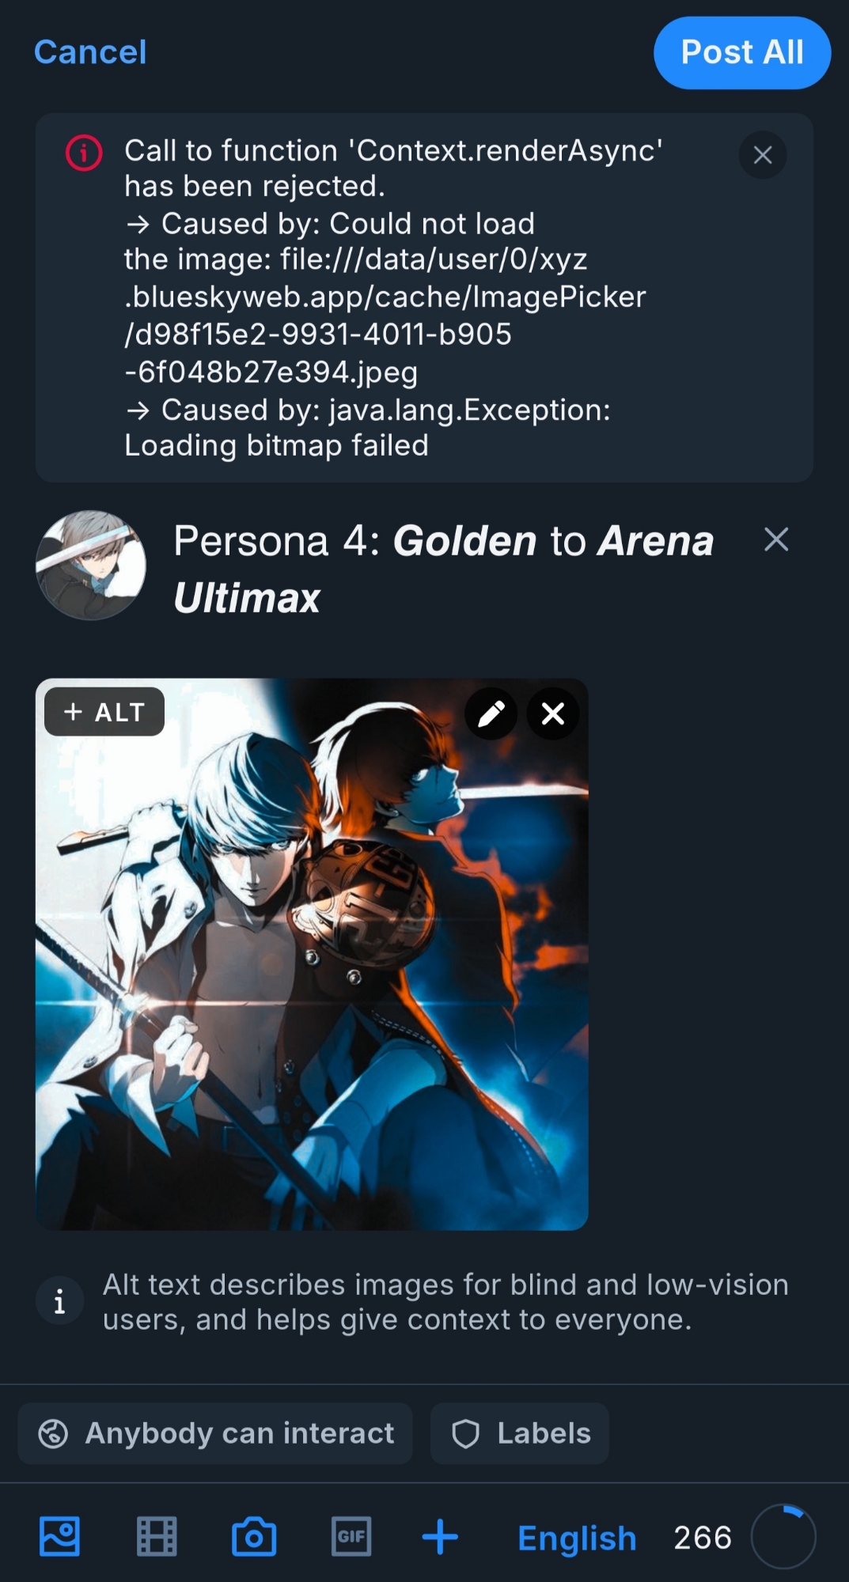Screen dimensions: 849x1582
Task: Remove the attached image with the X icon
Action: point(553,713)
